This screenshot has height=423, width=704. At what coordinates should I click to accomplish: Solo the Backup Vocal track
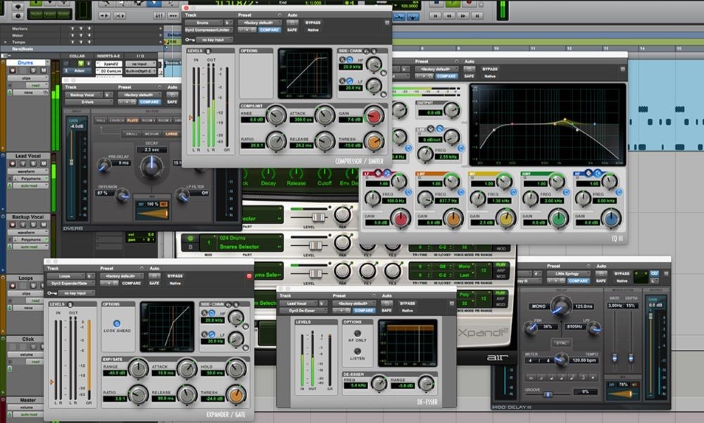click(33, 224)
